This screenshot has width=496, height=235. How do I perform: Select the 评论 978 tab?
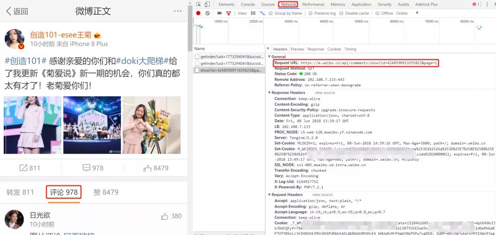pos(63,192)
